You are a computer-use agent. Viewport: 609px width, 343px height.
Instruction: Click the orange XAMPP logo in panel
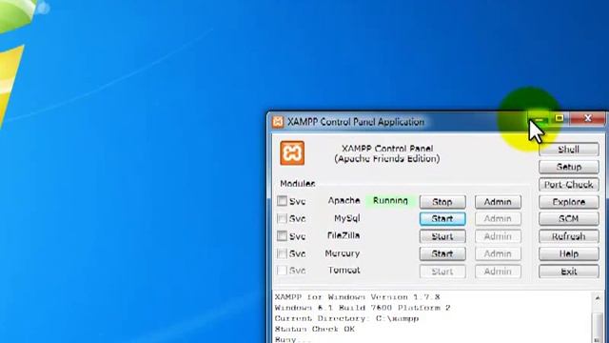[292, 152]
